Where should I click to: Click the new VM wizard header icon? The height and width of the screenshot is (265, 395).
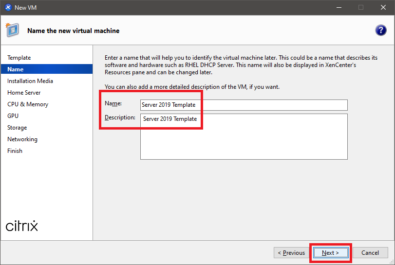pos(13,30)
